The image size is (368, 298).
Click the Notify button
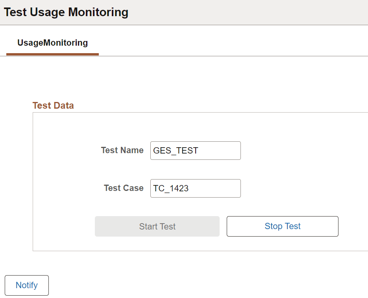(x=26, y=285)
